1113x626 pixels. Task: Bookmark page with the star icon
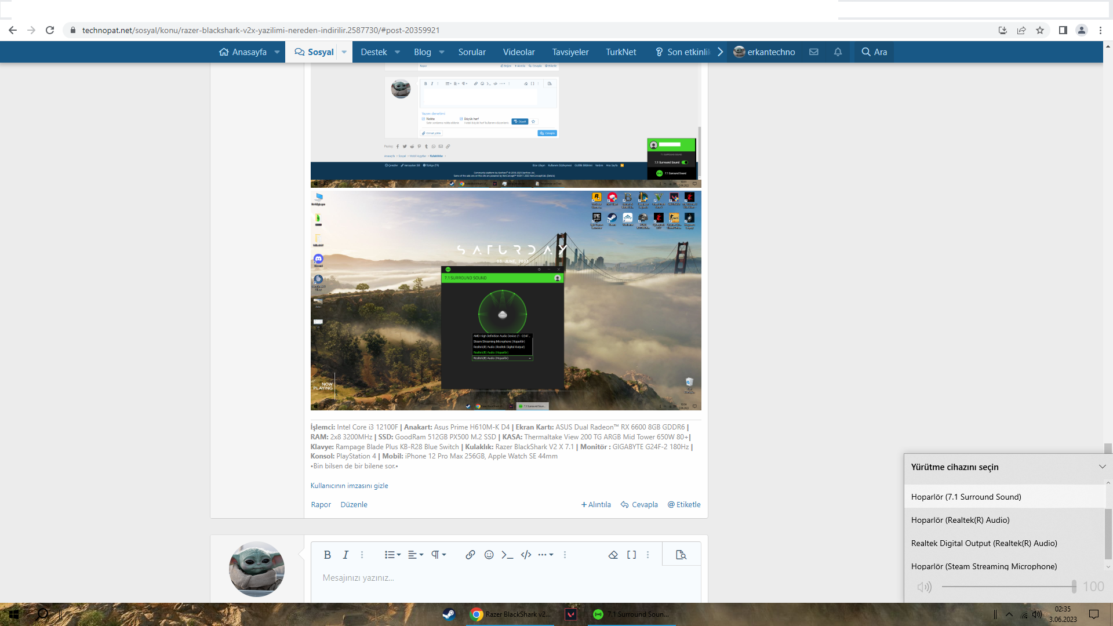tap(1040, 30)
